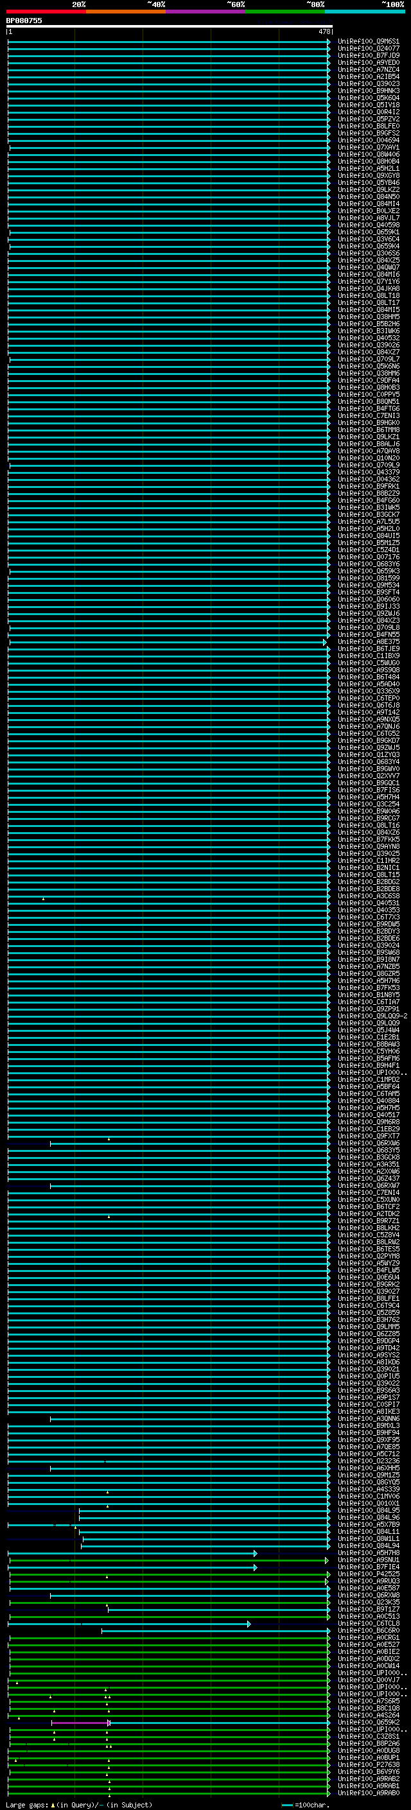Select the UniRef100_B0LXE2 label

(x=369, y=211)
